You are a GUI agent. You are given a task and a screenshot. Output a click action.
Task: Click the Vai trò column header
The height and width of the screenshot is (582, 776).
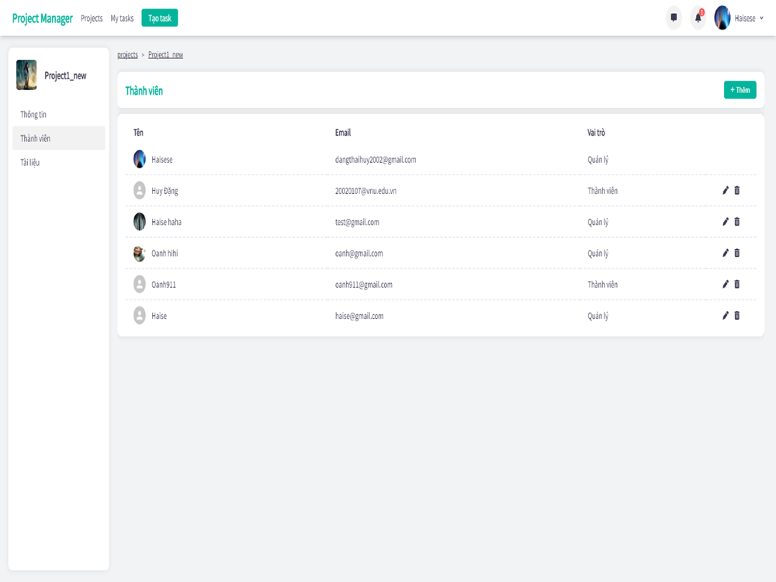pos(596,132)
